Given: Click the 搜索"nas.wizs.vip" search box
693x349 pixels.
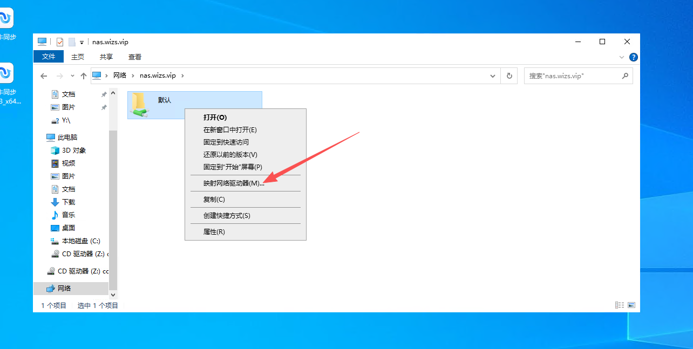Looking at the screenshot, I should (x=572, y=76).
